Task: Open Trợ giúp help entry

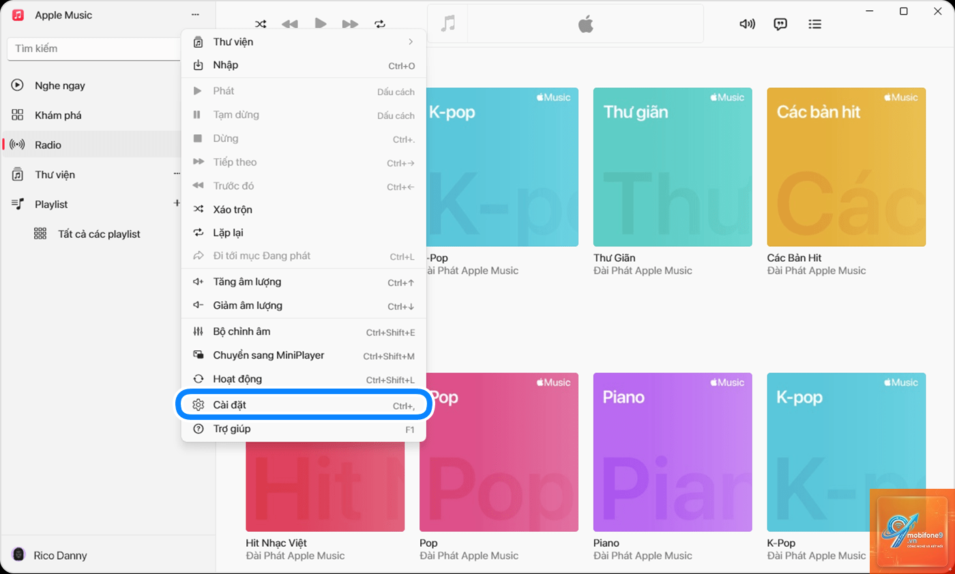Action: tap(304, 429)
